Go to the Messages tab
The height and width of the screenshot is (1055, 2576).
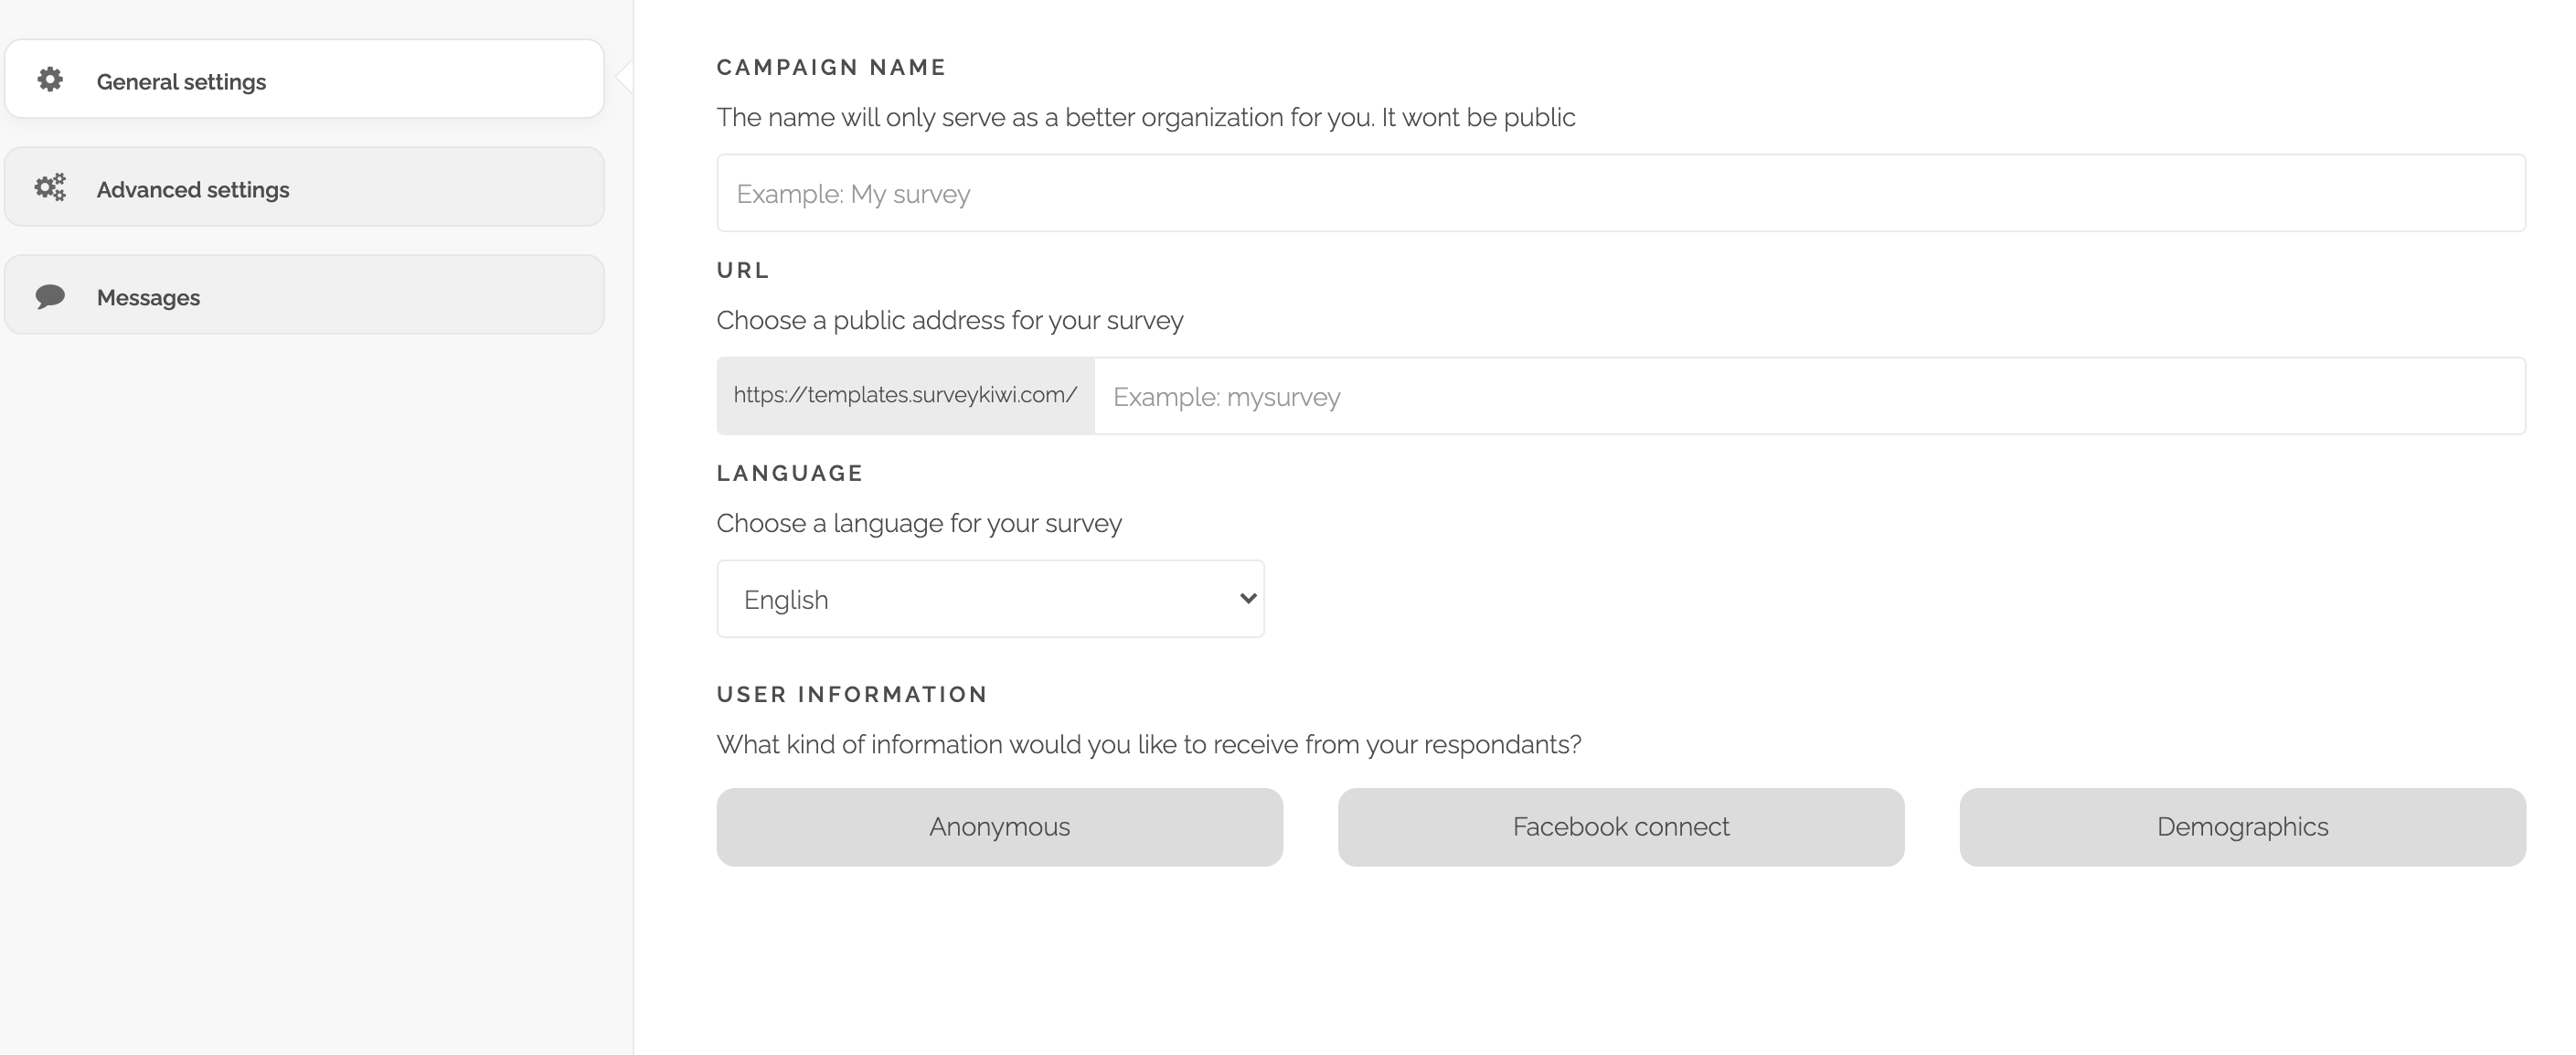[x=304, y=296]
